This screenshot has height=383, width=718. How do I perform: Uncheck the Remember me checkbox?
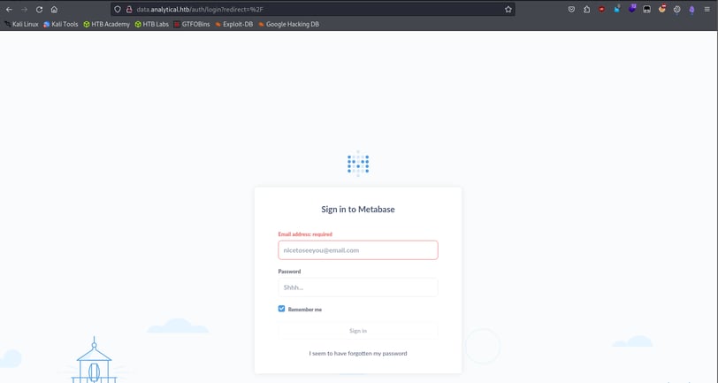(281, 309)
